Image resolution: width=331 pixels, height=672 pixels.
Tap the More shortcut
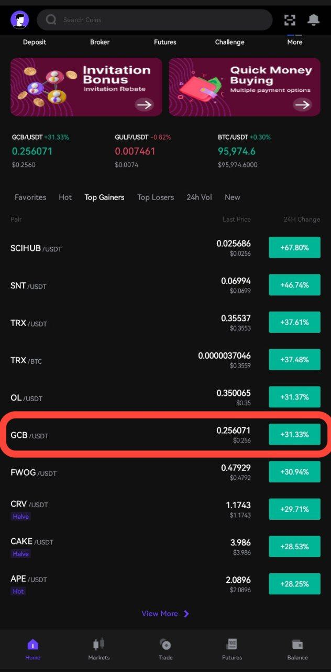coord(294,41)
